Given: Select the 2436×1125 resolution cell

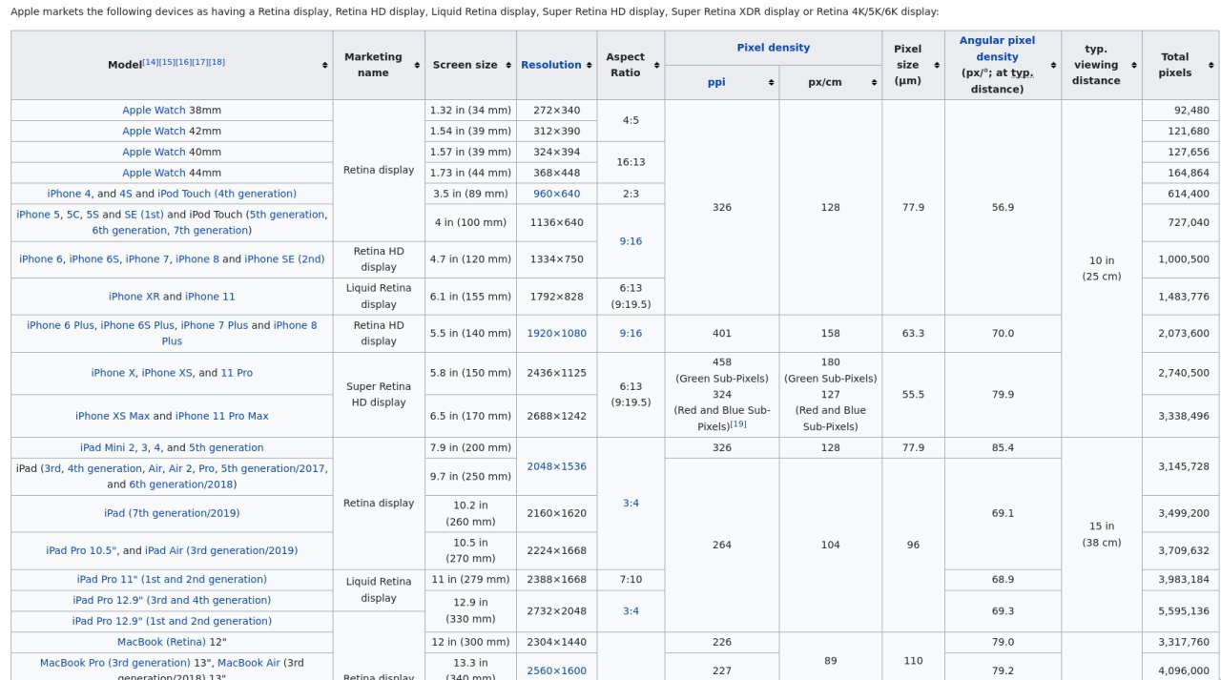Looking at the screenshot, I should point(557,373).
